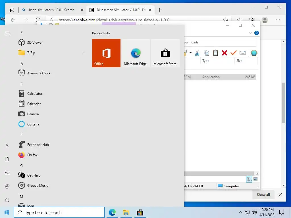The image size is (291, 218).
Task: Click the Copy icon in Explorer toolbar
Action: [x=206, y=53]
